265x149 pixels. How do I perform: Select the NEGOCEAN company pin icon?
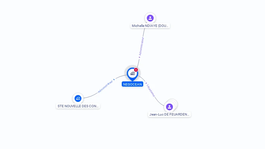[132, 73]
